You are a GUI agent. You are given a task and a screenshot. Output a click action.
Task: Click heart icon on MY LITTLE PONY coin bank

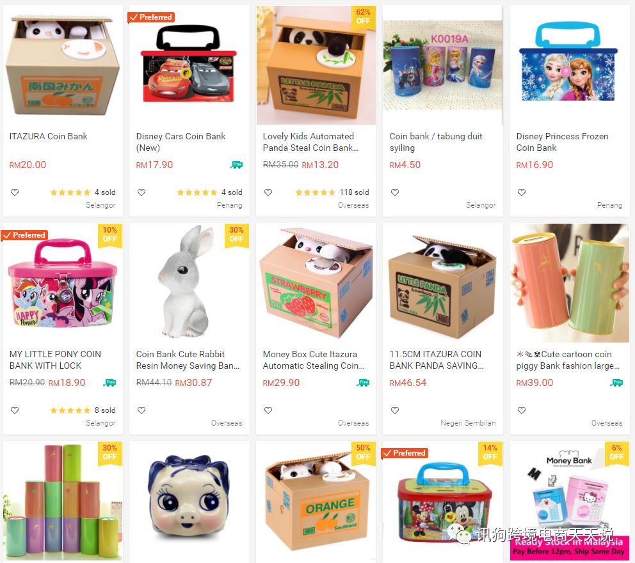click(x=15, y=410)
